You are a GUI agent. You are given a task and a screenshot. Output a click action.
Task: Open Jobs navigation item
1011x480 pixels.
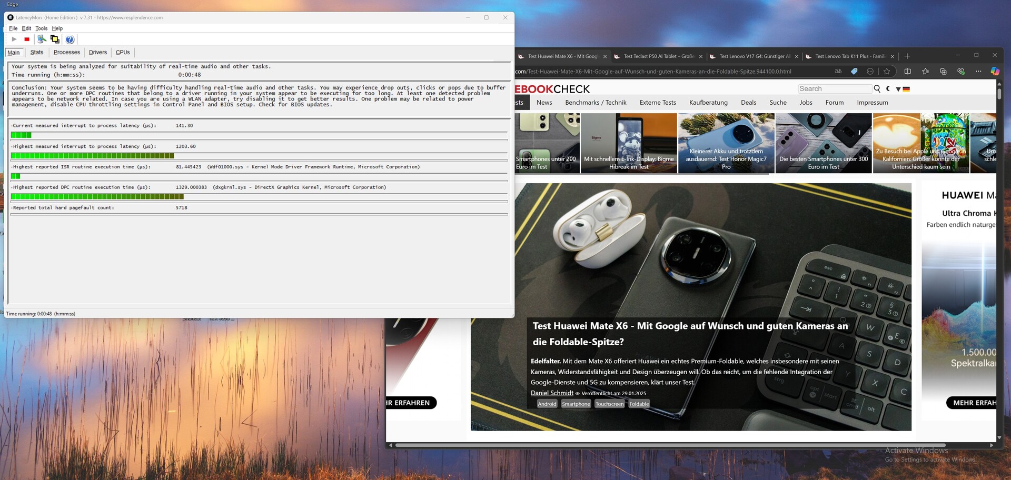(x=806, y=103)
